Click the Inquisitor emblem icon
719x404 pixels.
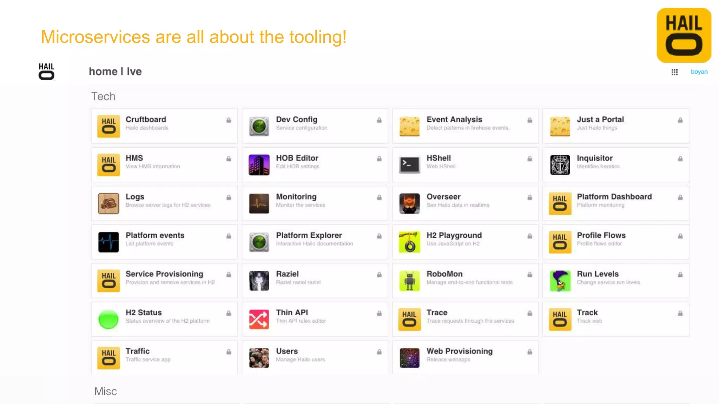pos(560,165)
